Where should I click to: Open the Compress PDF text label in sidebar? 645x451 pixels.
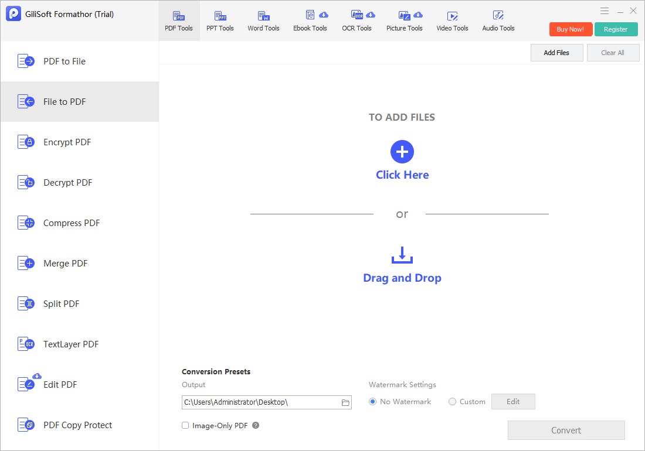(72, 223)
